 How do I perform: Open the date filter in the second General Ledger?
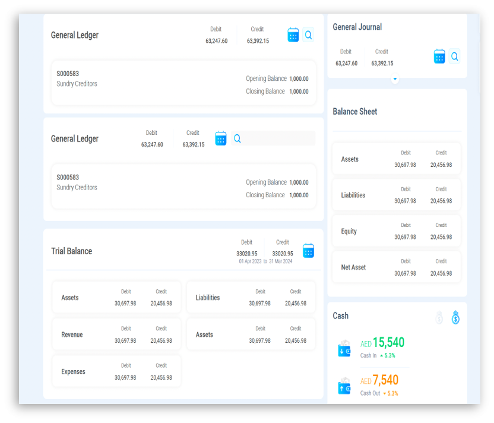[x=221, y=138]
